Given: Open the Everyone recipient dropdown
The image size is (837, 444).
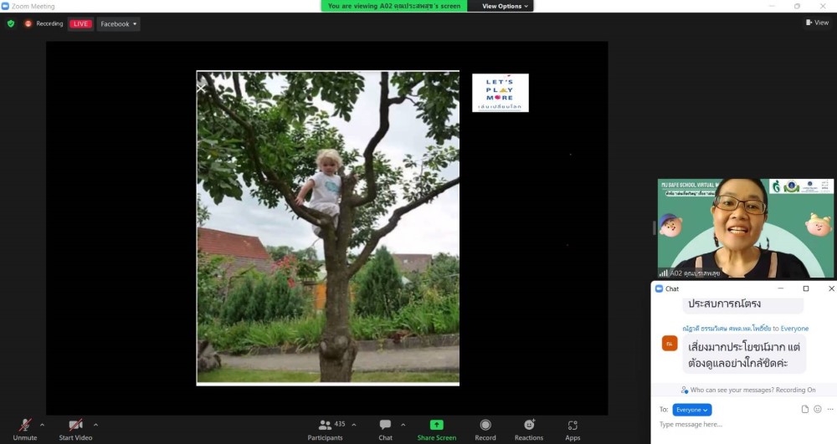Looking at the screenshot, I should (x=691, y=410).
